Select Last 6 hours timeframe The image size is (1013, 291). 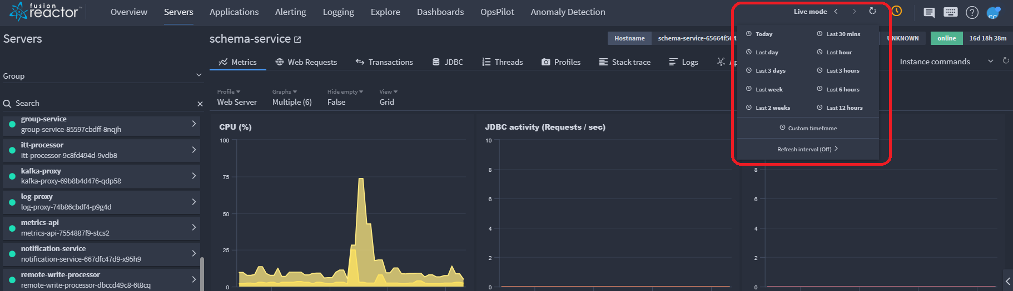838,89
